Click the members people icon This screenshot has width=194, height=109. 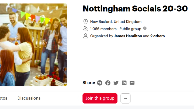(86, 29)
